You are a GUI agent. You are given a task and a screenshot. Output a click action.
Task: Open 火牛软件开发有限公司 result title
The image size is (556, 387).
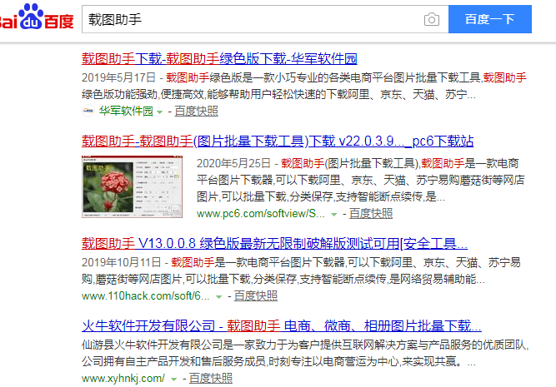281,326
